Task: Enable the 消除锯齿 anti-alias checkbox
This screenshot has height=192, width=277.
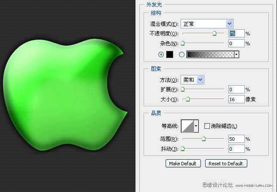Action: (x=207, y=126)
